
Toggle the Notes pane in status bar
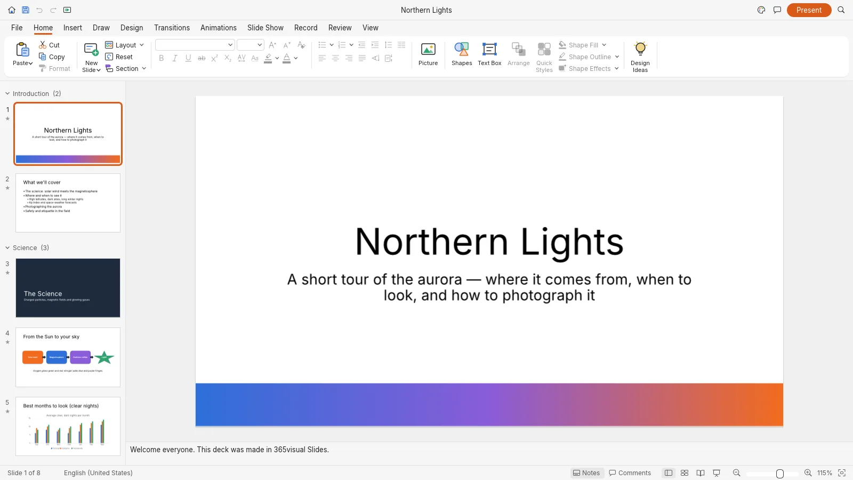click(586, 473)
